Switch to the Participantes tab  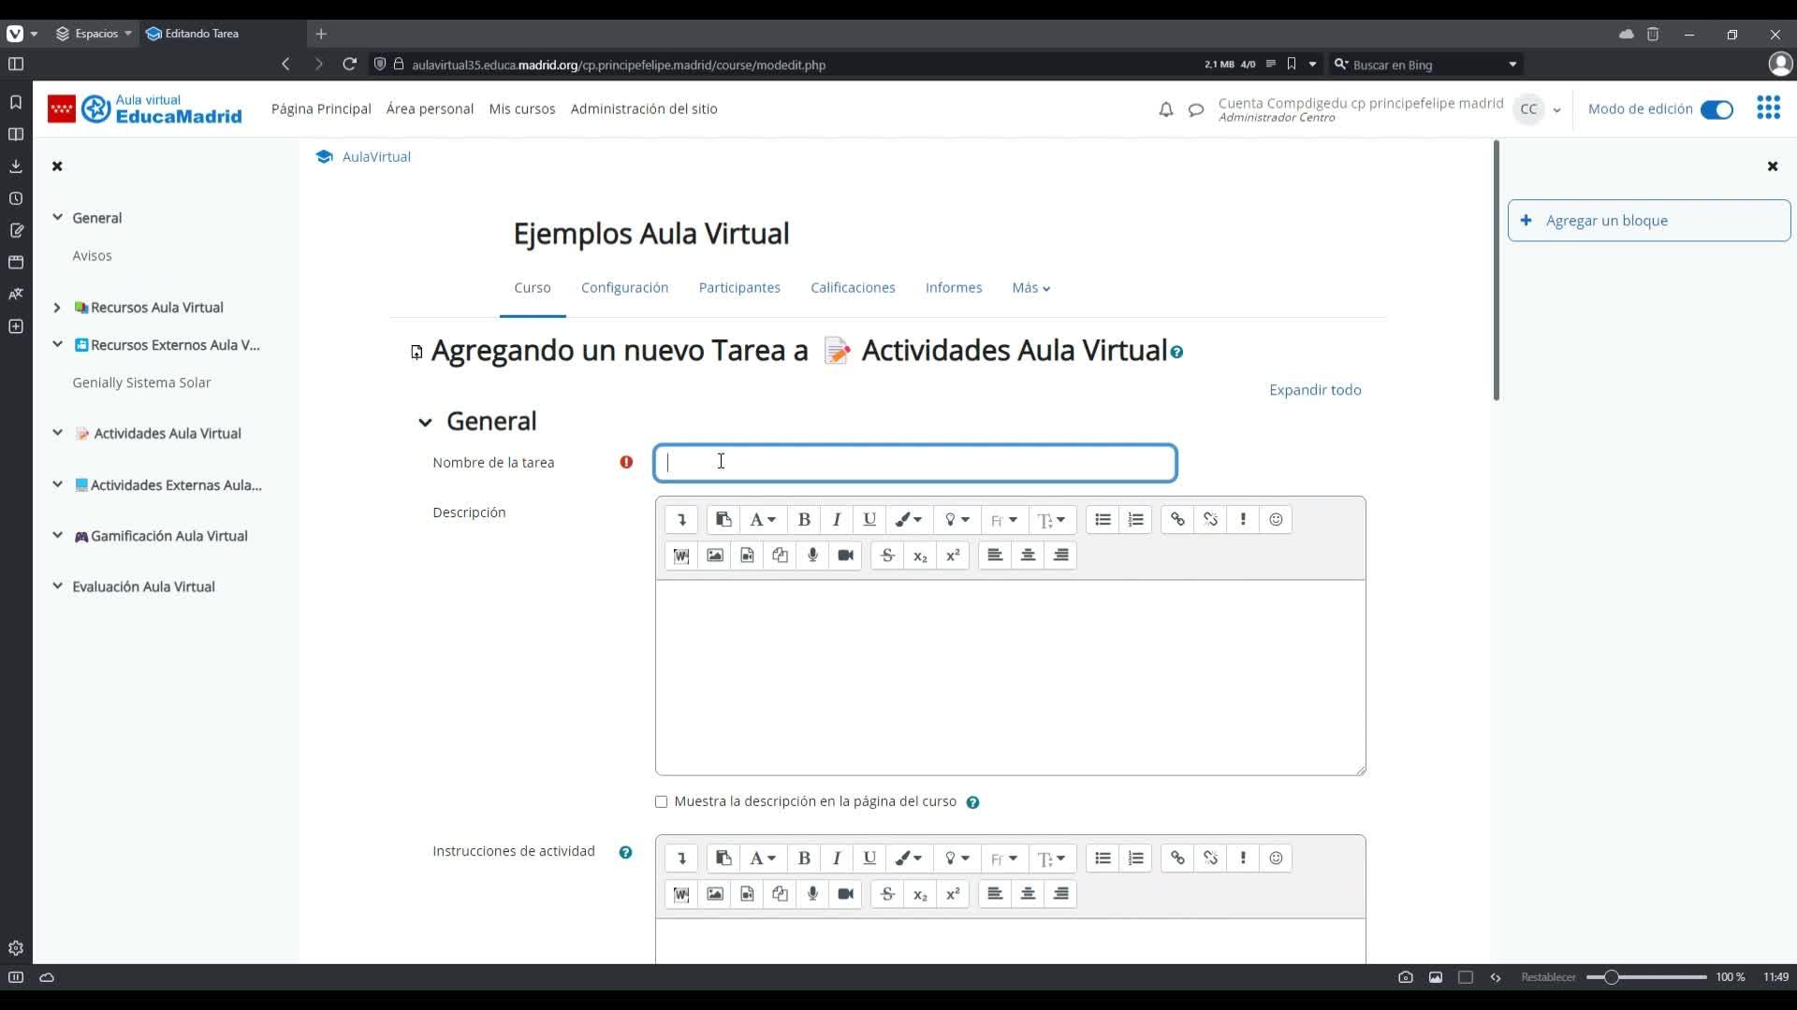pos(738,288)
